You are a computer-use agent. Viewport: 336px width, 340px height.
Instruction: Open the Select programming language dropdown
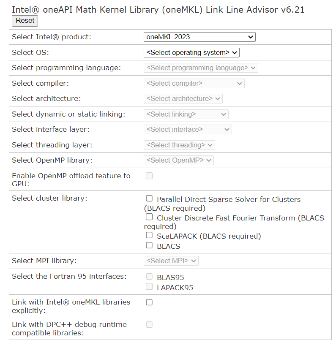click(201, 68)
